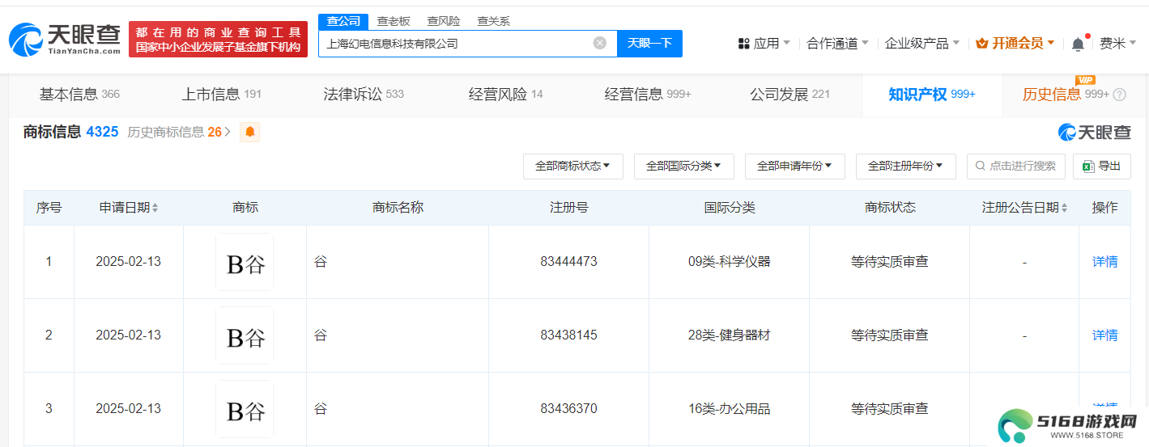Click the 导出 export button
1149x447 pixels.
click(x=1101, y=166)
